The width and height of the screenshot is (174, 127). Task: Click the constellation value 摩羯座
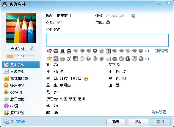65,85
